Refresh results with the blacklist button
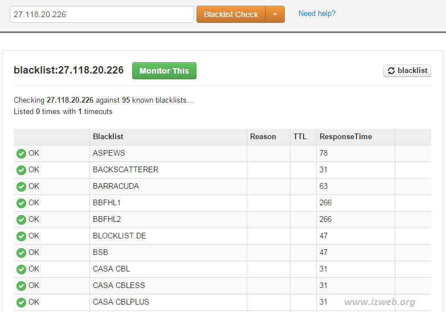This screenshot has width=446, height=312. [407, 71]
